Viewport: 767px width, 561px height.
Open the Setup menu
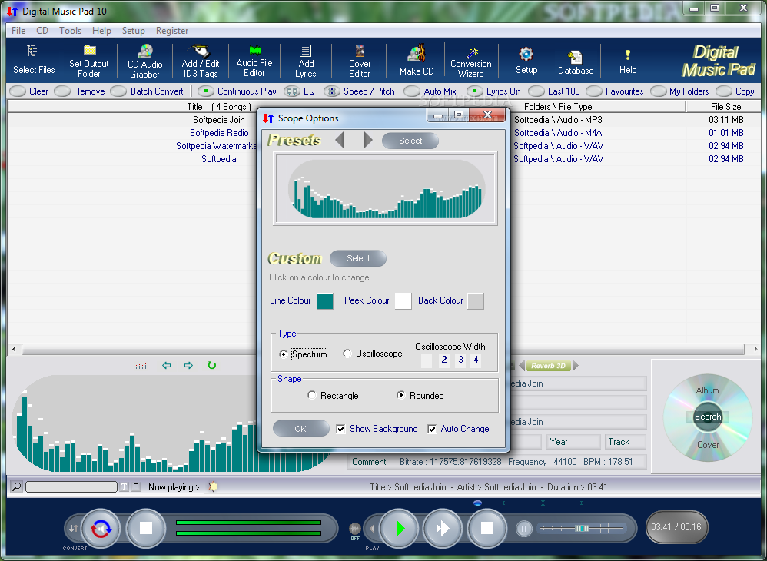pos(133,30)
